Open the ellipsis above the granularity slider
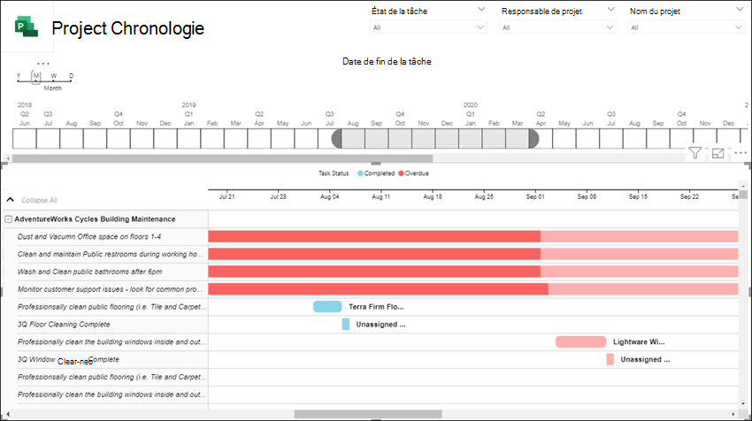This screenshot has width=752, height=421. coord(43,64)
